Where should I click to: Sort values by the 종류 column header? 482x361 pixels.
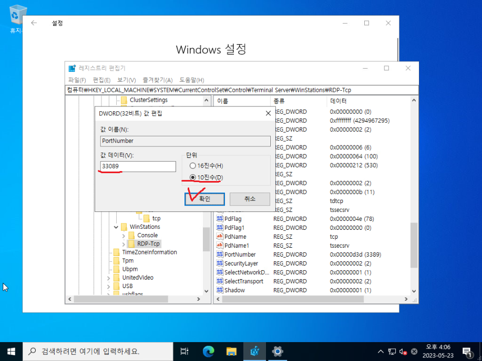pyautogui.click(x=299, y=101)
